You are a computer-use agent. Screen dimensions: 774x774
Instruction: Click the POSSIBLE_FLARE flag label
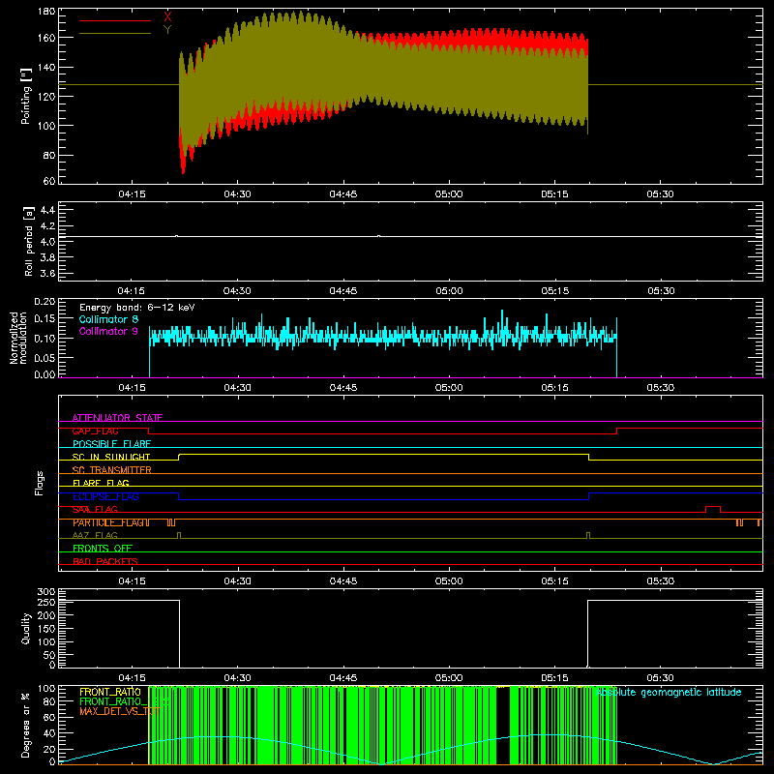(111, 444)
